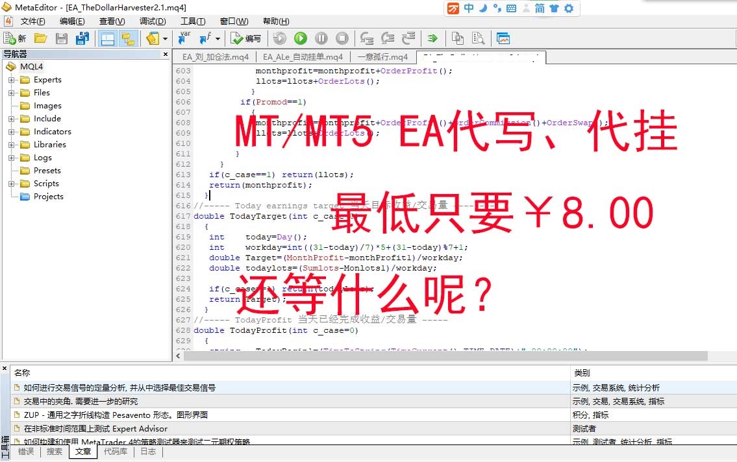Open the 日志 tab in Toolbox
This screenshot has width=737, height=462.
pyautogui.click(x=148, y=451)
